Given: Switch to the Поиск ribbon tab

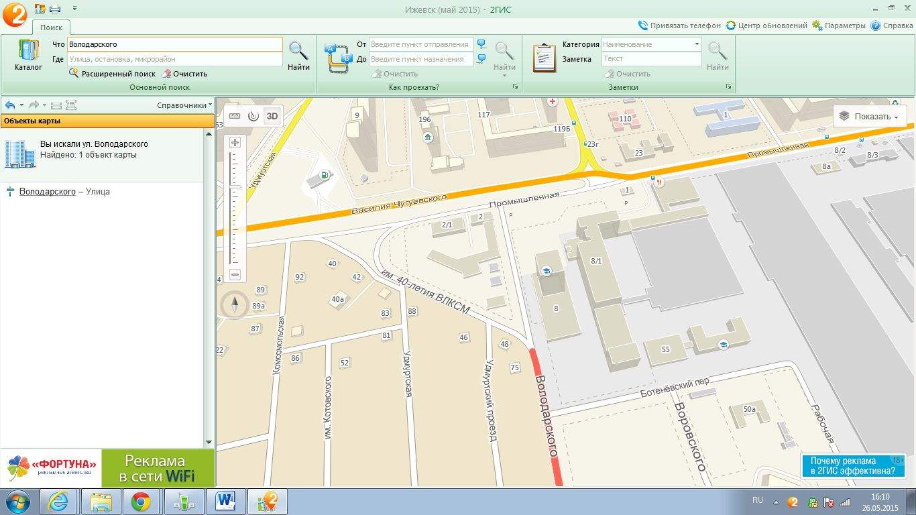Looking at the screenshot, I should 51,27.
